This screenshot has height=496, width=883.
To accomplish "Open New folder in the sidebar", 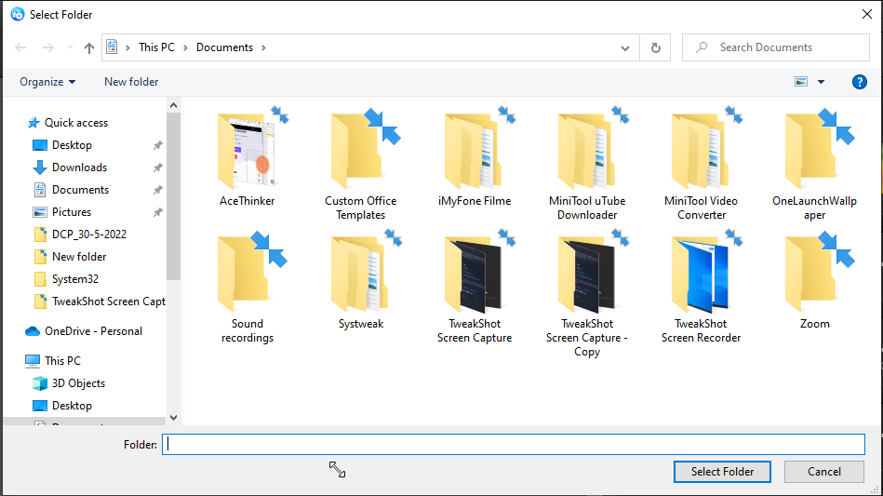I will pos(79,257).
